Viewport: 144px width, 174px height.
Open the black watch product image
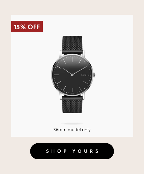click(x=73, y=75)
